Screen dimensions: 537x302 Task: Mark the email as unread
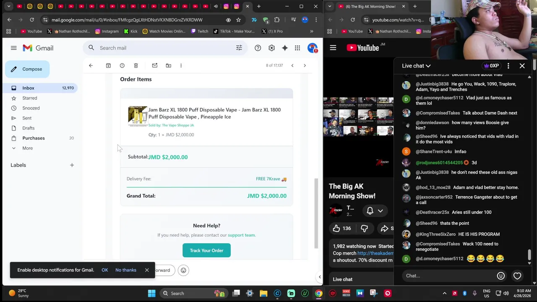tap(155, 65)
